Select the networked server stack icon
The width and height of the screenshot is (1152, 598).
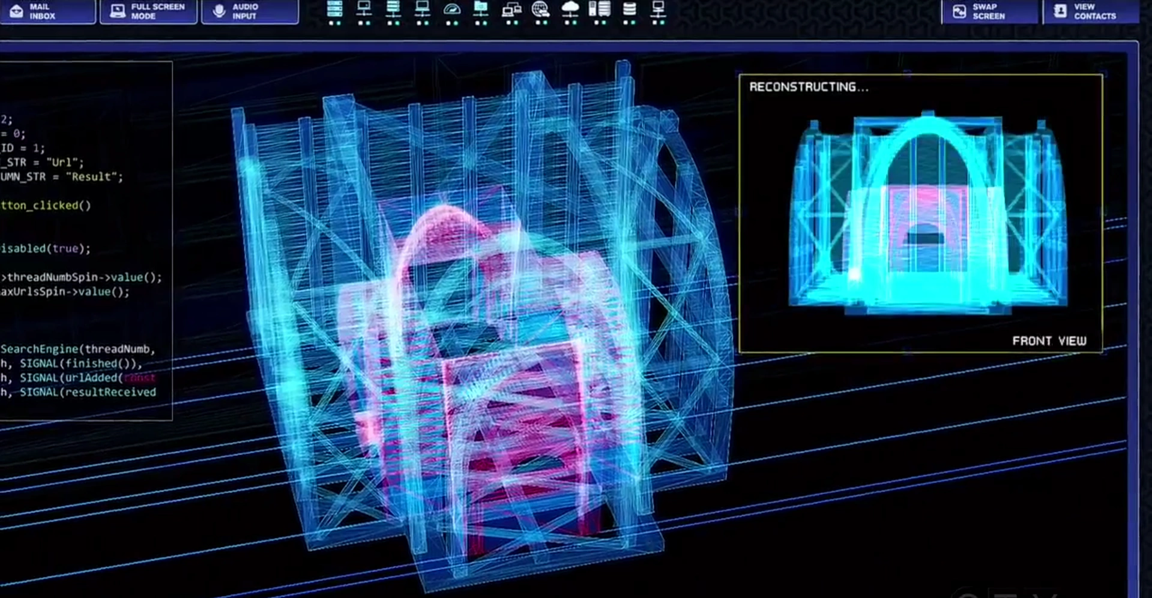(x=393, y=10)
